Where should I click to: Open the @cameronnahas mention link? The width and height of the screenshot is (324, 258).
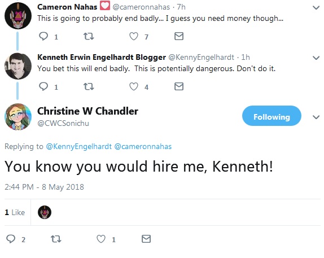(143, 146)
